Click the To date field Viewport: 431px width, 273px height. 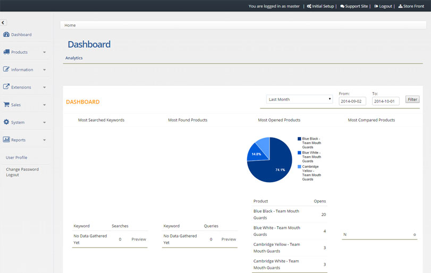[x=385, y=101]
